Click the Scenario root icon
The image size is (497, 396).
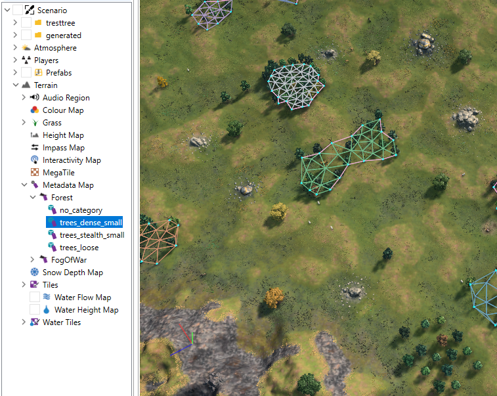[x=30, y=10]
